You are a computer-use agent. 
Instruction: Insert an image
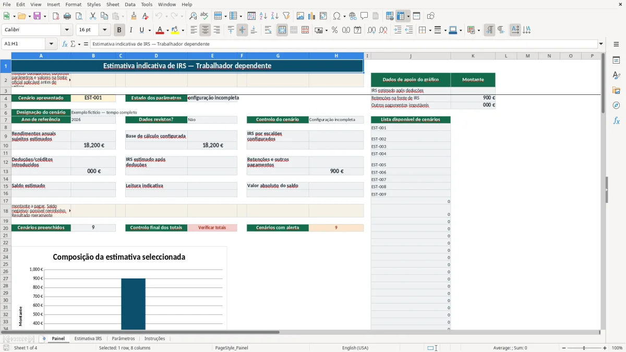coord(300,16)
